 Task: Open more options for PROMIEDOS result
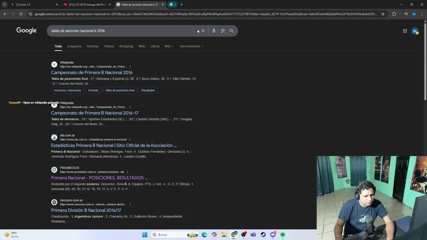point(127,172)
